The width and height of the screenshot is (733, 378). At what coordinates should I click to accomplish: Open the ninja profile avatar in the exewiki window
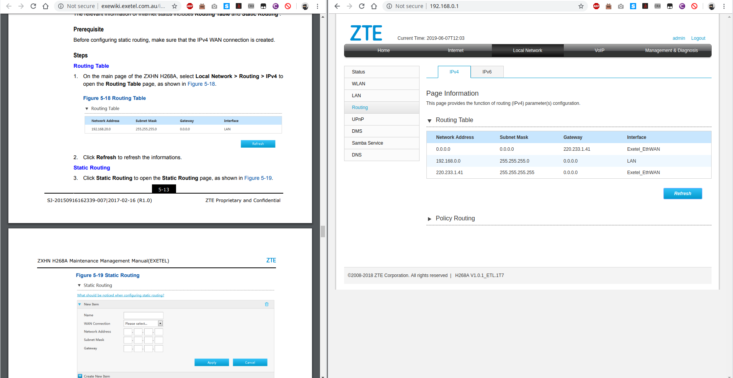coord(305,6)
